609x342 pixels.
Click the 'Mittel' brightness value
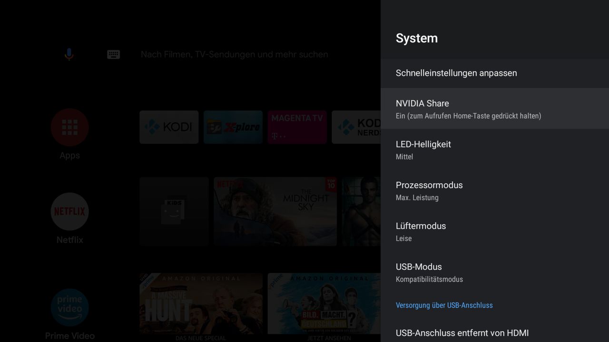404,157
